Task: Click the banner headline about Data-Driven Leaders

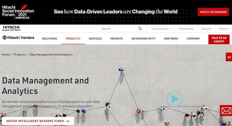Action: [115, 12]
